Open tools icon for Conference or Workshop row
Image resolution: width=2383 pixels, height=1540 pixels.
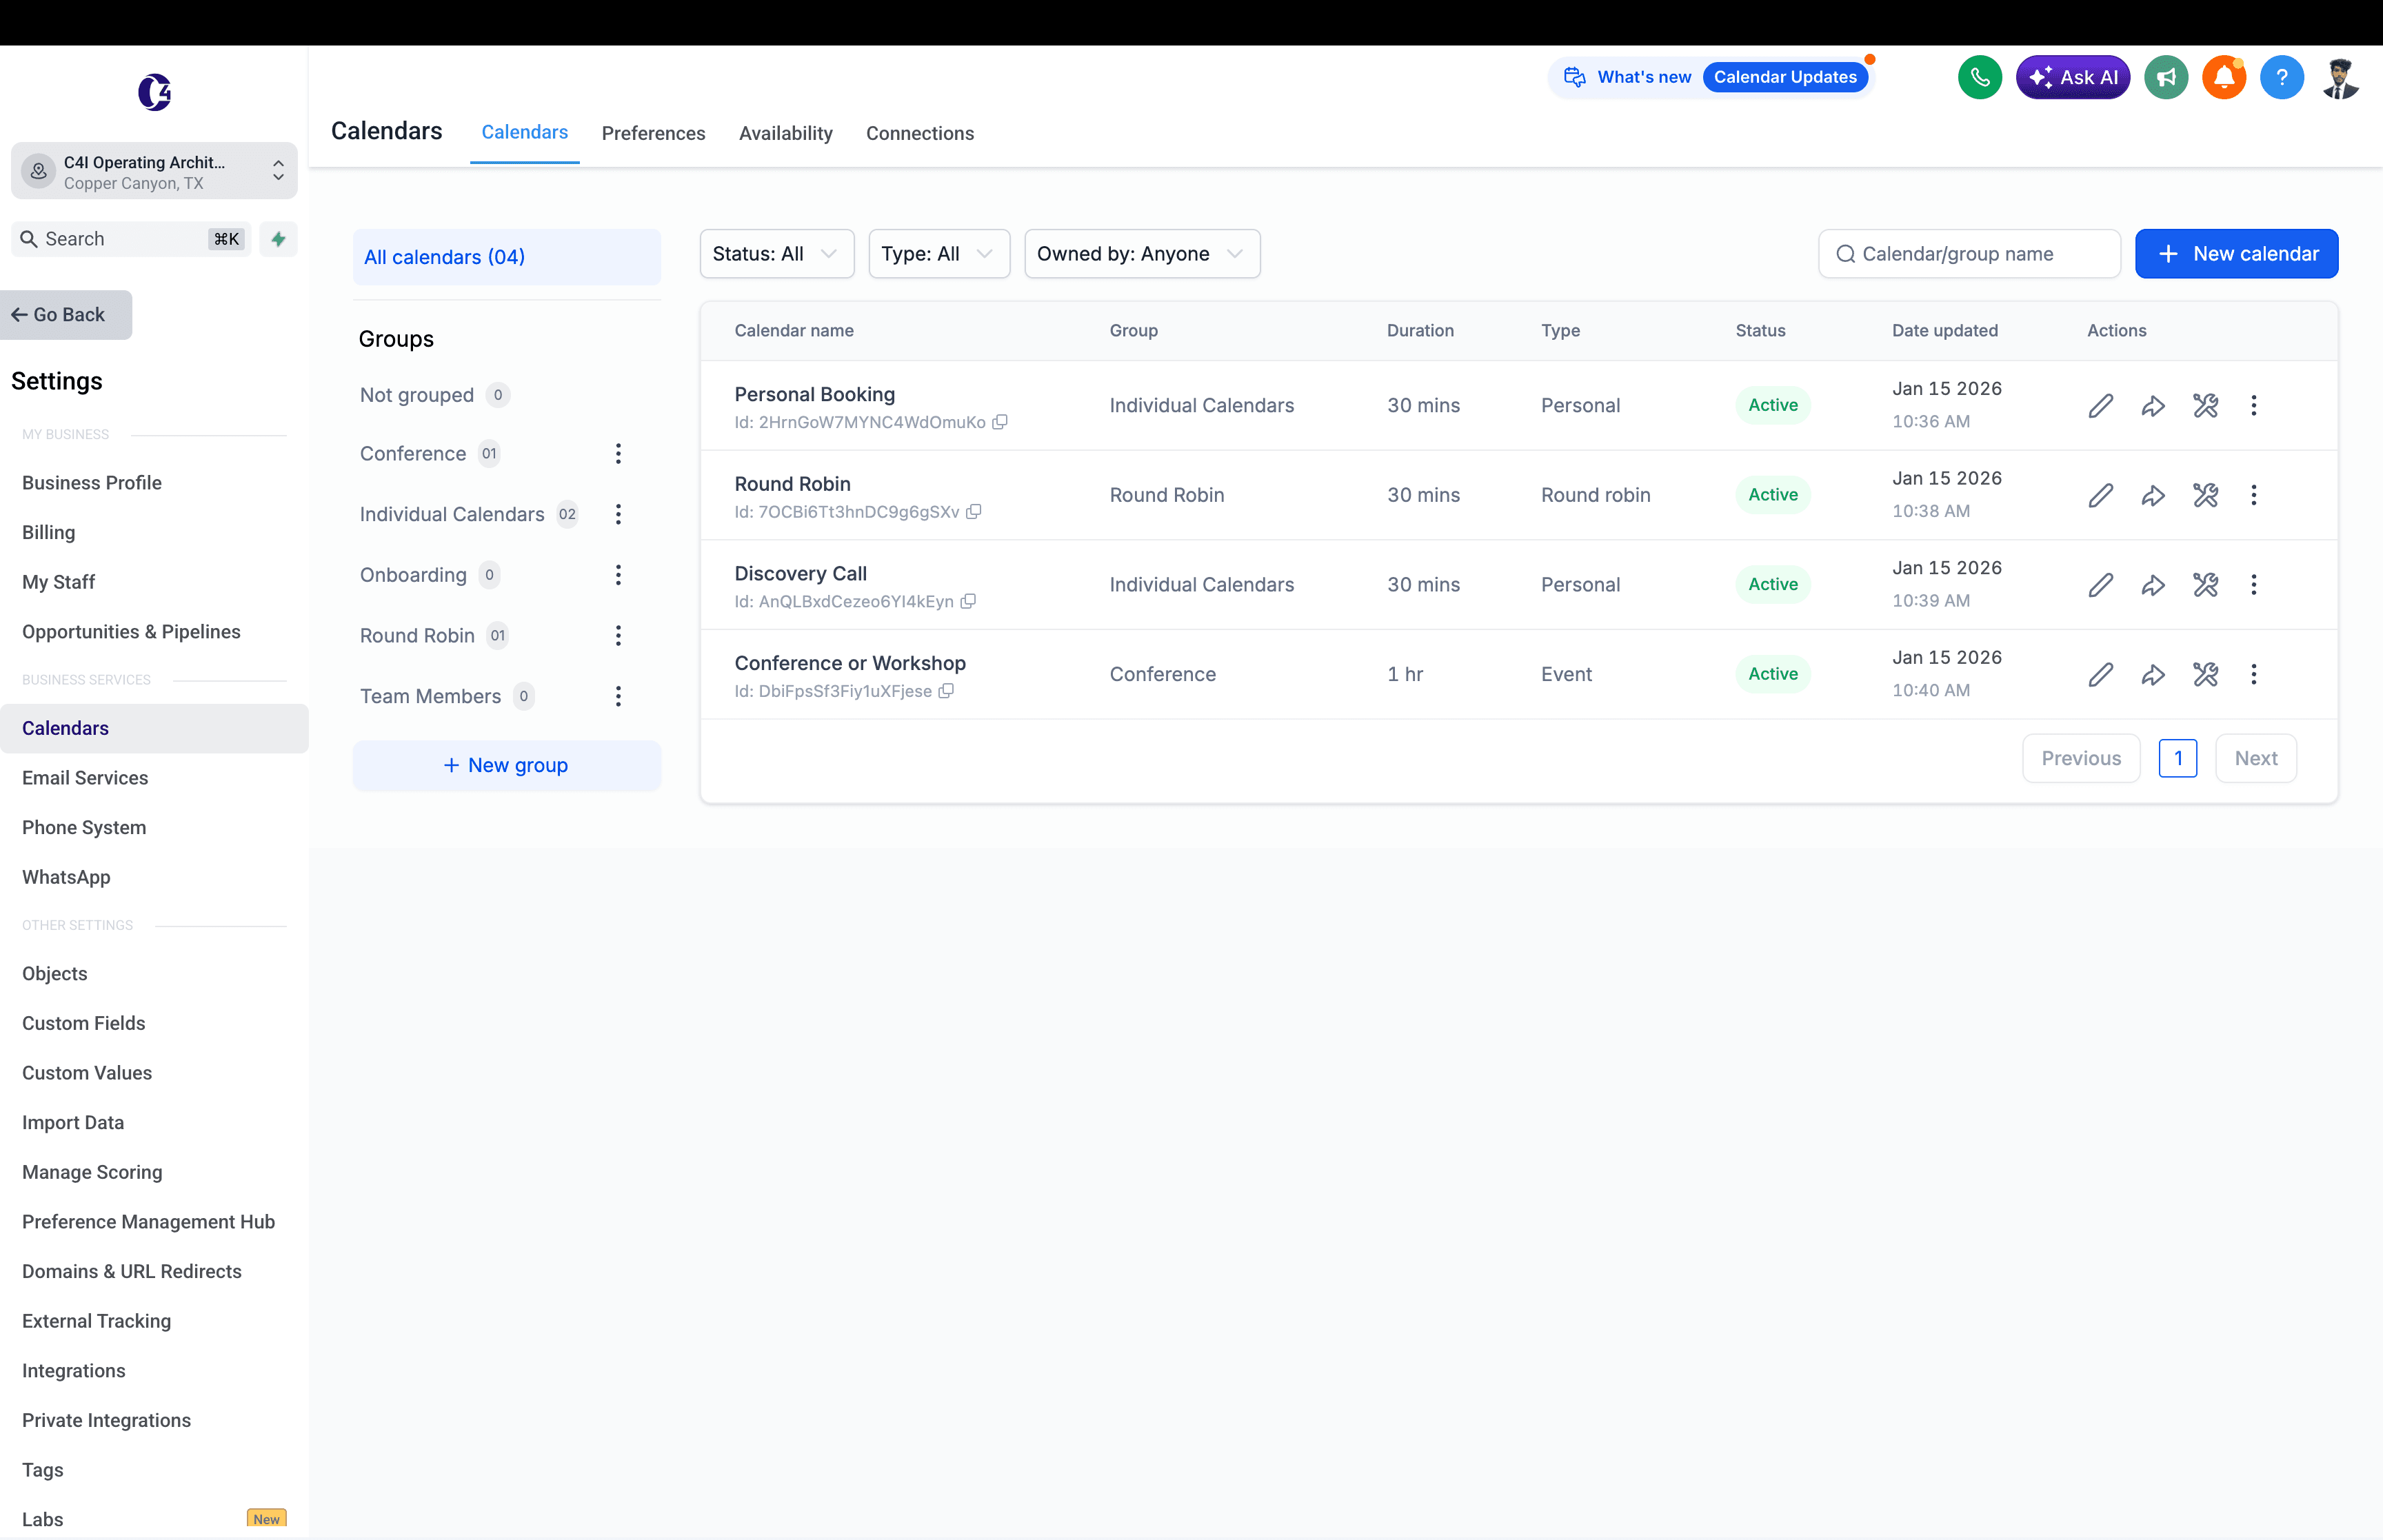coord(2205,674)
